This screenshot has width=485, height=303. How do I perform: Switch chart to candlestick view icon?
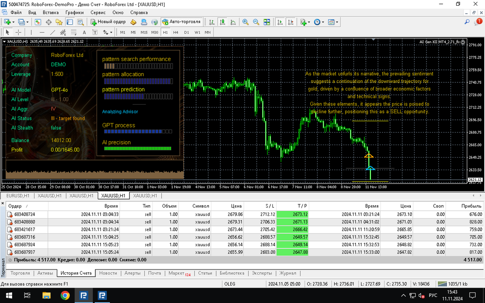tap(222, 22)
